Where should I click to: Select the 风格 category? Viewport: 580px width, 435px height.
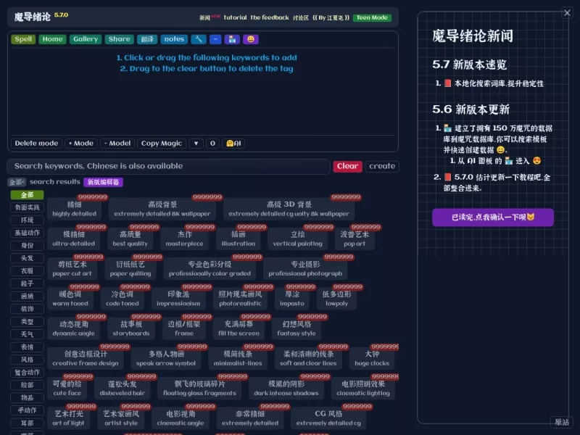pyautogui.click(x=27, y=360)
